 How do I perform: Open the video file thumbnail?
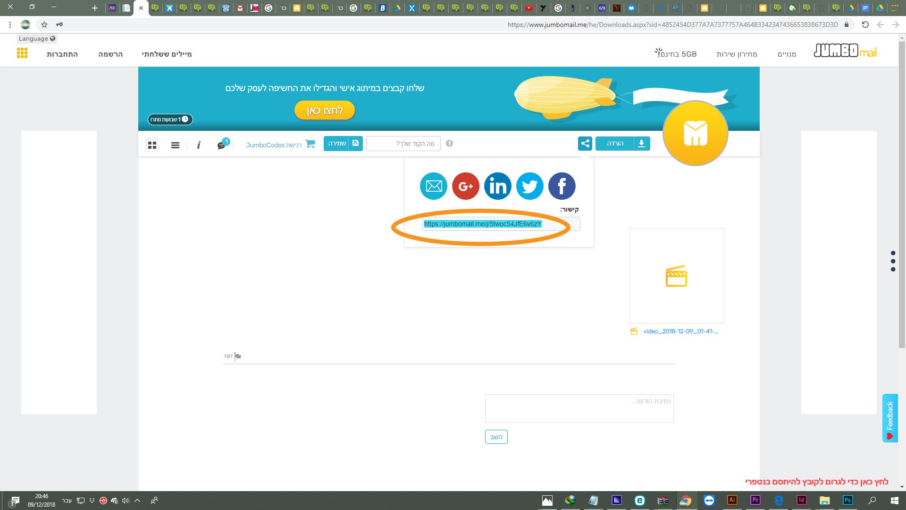pos(676,276)
